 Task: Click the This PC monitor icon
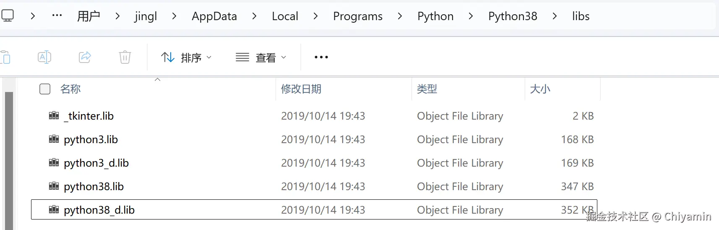point(7,16)
